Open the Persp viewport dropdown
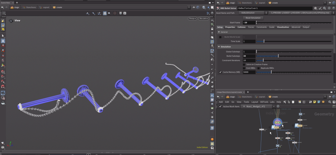Screen dimensions: 336x155 192,19
